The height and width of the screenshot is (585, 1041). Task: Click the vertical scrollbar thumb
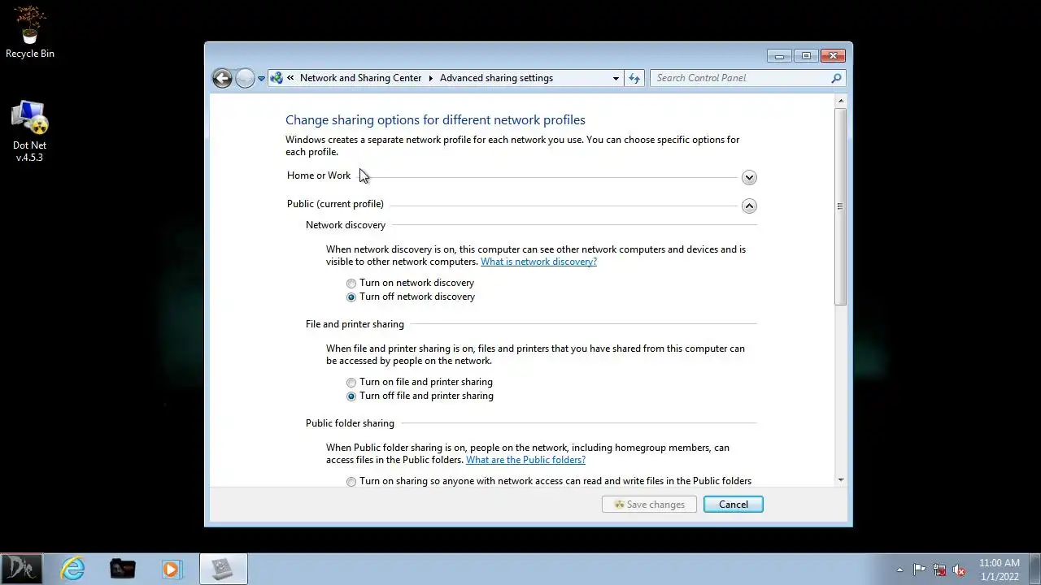coord(841,206)
